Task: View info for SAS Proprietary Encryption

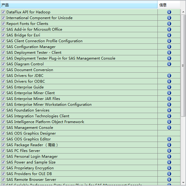Action: coord(169,168)
